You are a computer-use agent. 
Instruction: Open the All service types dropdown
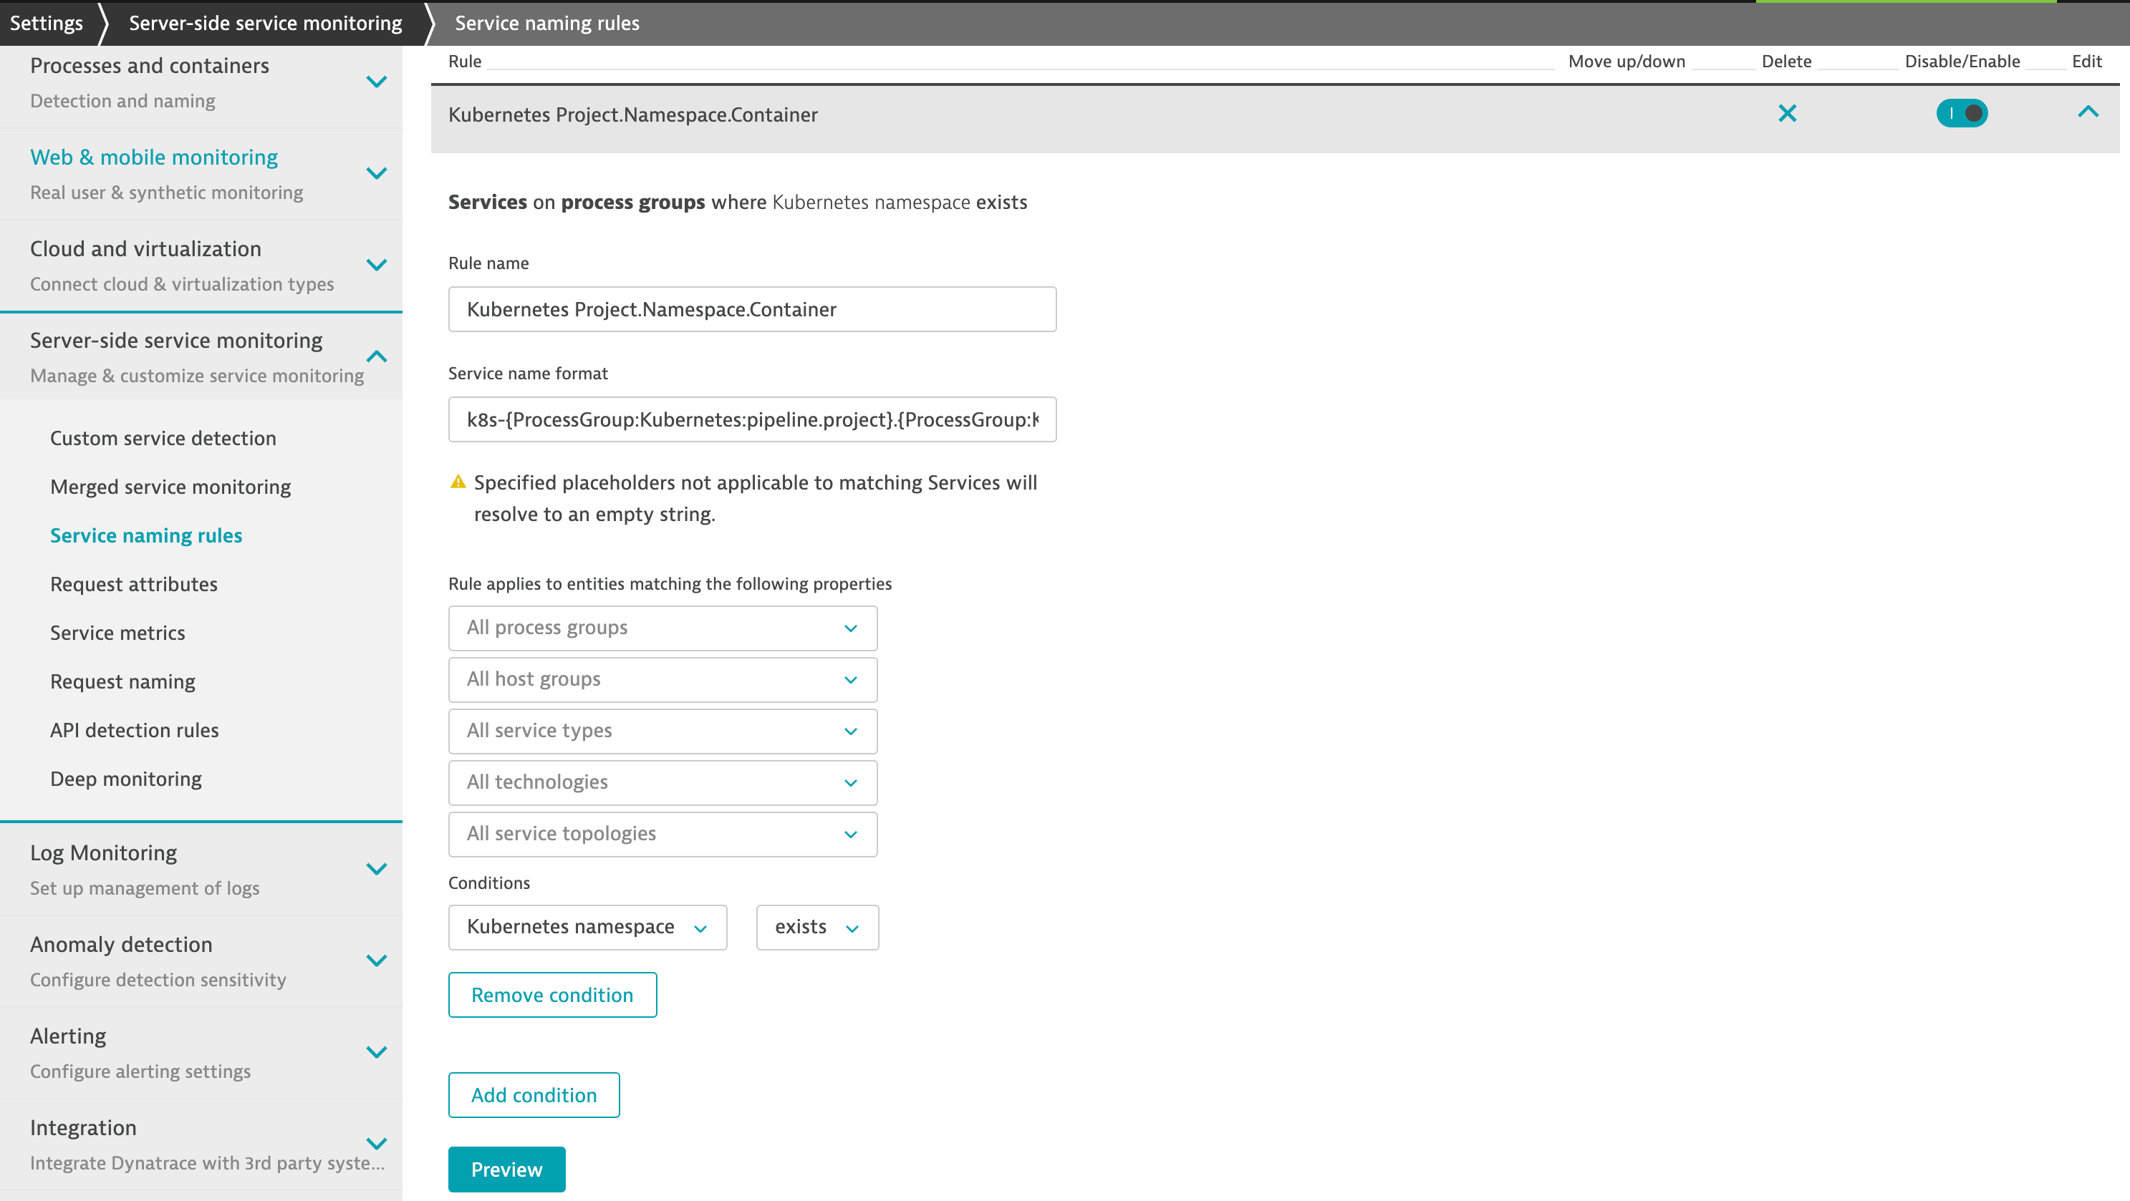coord(662,731)
